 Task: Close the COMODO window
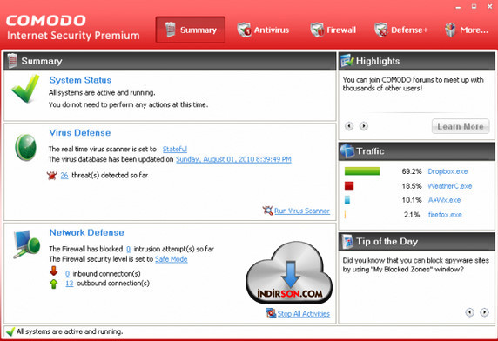tap(490, 6)
